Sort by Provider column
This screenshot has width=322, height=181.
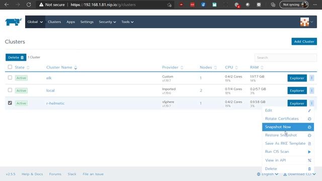[173, 67]
